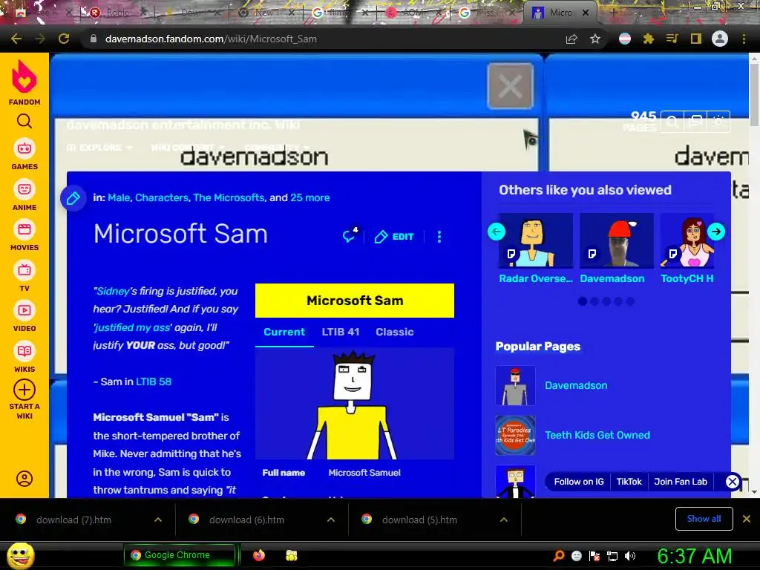Open the TootyCH carousel thumbnail
The image size is (760, 570).
pos(687,240)
